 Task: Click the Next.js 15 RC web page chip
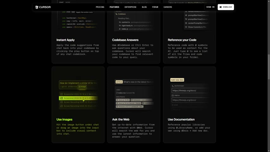[x=123, y=100]
